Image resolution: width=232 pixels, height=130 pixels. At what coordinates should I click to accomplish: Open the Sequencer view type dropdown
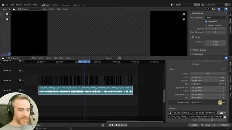(18, 58)
